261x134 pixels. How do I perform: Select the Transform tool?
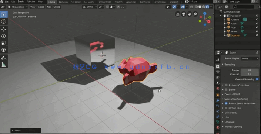pyautogui.click(x=3, y=50)
